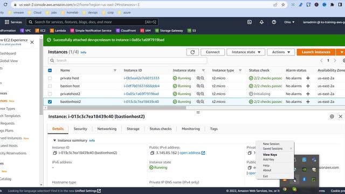The height and width of the screenshot is (194, 345).
Task: Add alarm plus icon for bastion host
Action: click(308, 86)
